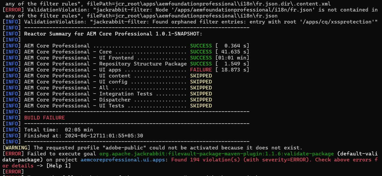Image resolution: width=382 pixels, height=176 pixels.
Task: Click the '[01:01 min]' duration
Action: click(x=232, y=58)
